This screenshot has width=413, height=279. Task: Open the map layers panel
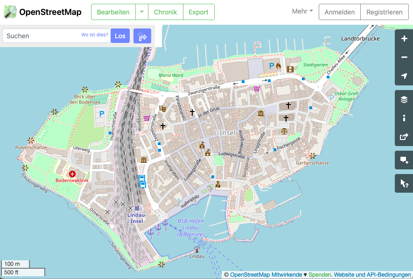(404, 99)
